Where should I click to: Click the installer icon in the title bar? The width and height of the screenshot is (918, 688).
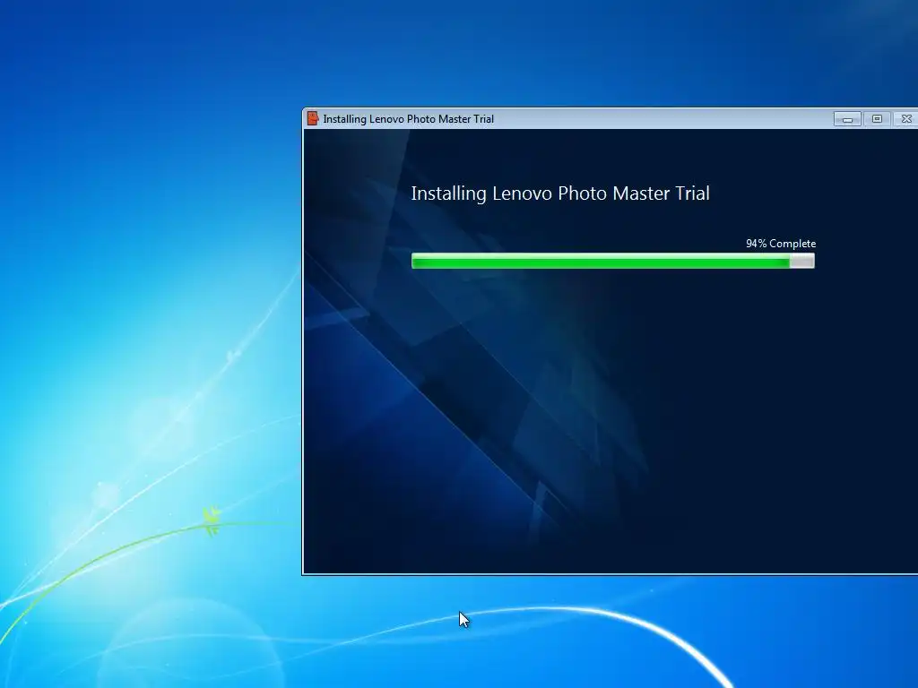click(x=313, y=118)
